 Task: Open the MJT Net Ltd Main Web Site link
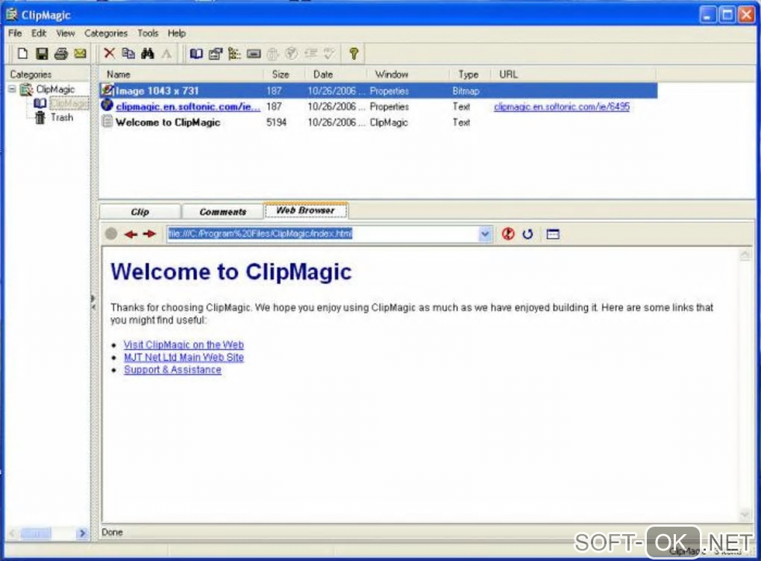[x=184, y=357]
